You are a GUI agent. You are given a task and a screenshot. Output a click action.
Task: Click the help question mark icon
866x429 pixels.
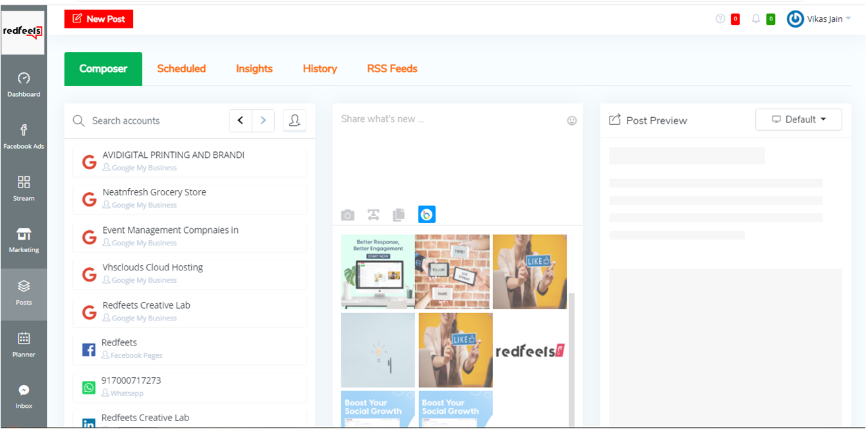click(x=720, y=19)
